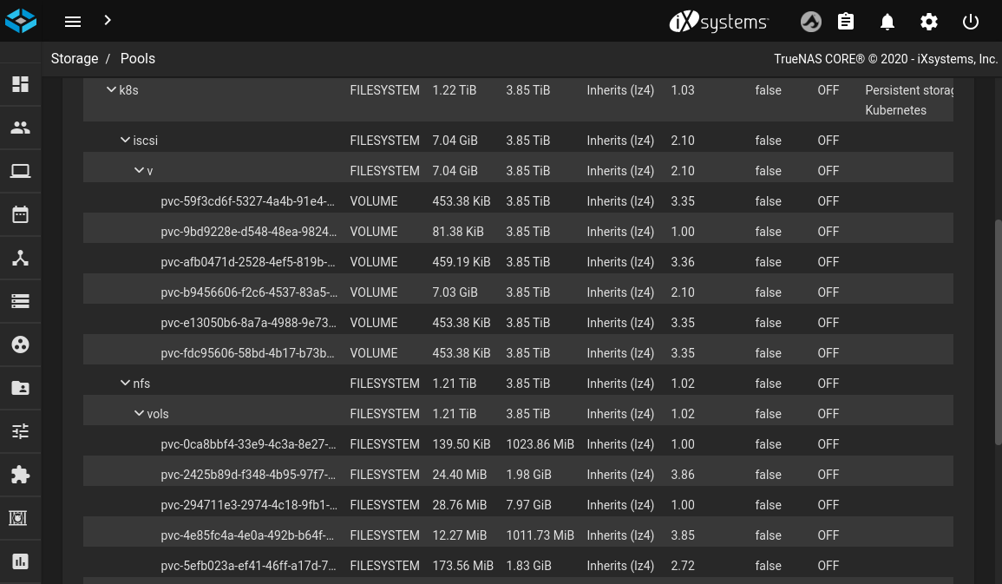Toggle the hamburger side menu
Viewport: 1002px width, 584px height.
(73, 22)
